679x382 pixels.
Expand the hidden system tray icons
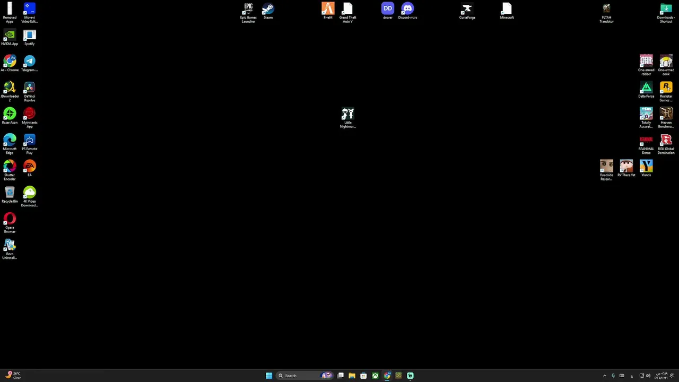(604, 376)
